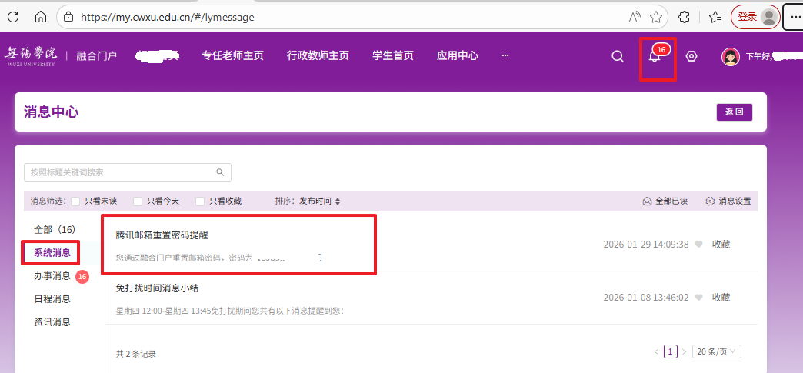Open the notification bell with 16 badge
Screen dimensions: 803x373
tap(655, 57)
